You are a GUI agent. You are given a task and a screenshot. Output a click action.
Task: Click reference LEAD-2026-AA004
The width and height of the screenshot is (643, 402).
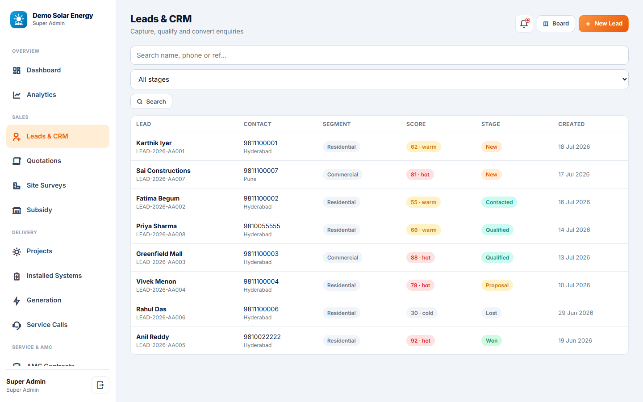coord(161,290)
